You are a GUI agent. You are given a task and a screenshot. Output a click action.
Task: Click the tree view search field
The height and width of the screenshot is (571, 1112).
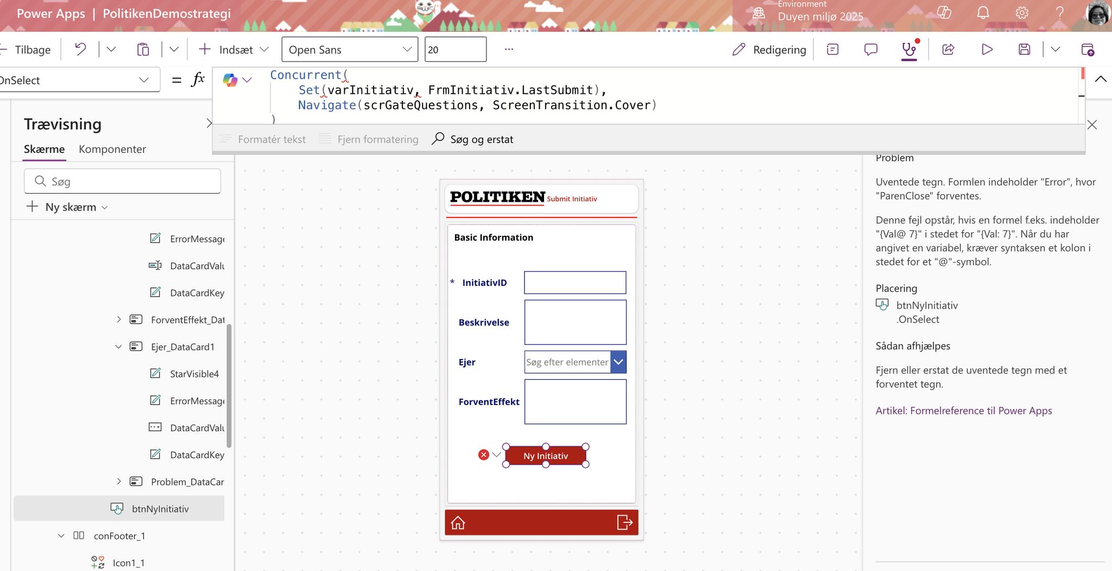pyautogui.click(x=122, y=181)
